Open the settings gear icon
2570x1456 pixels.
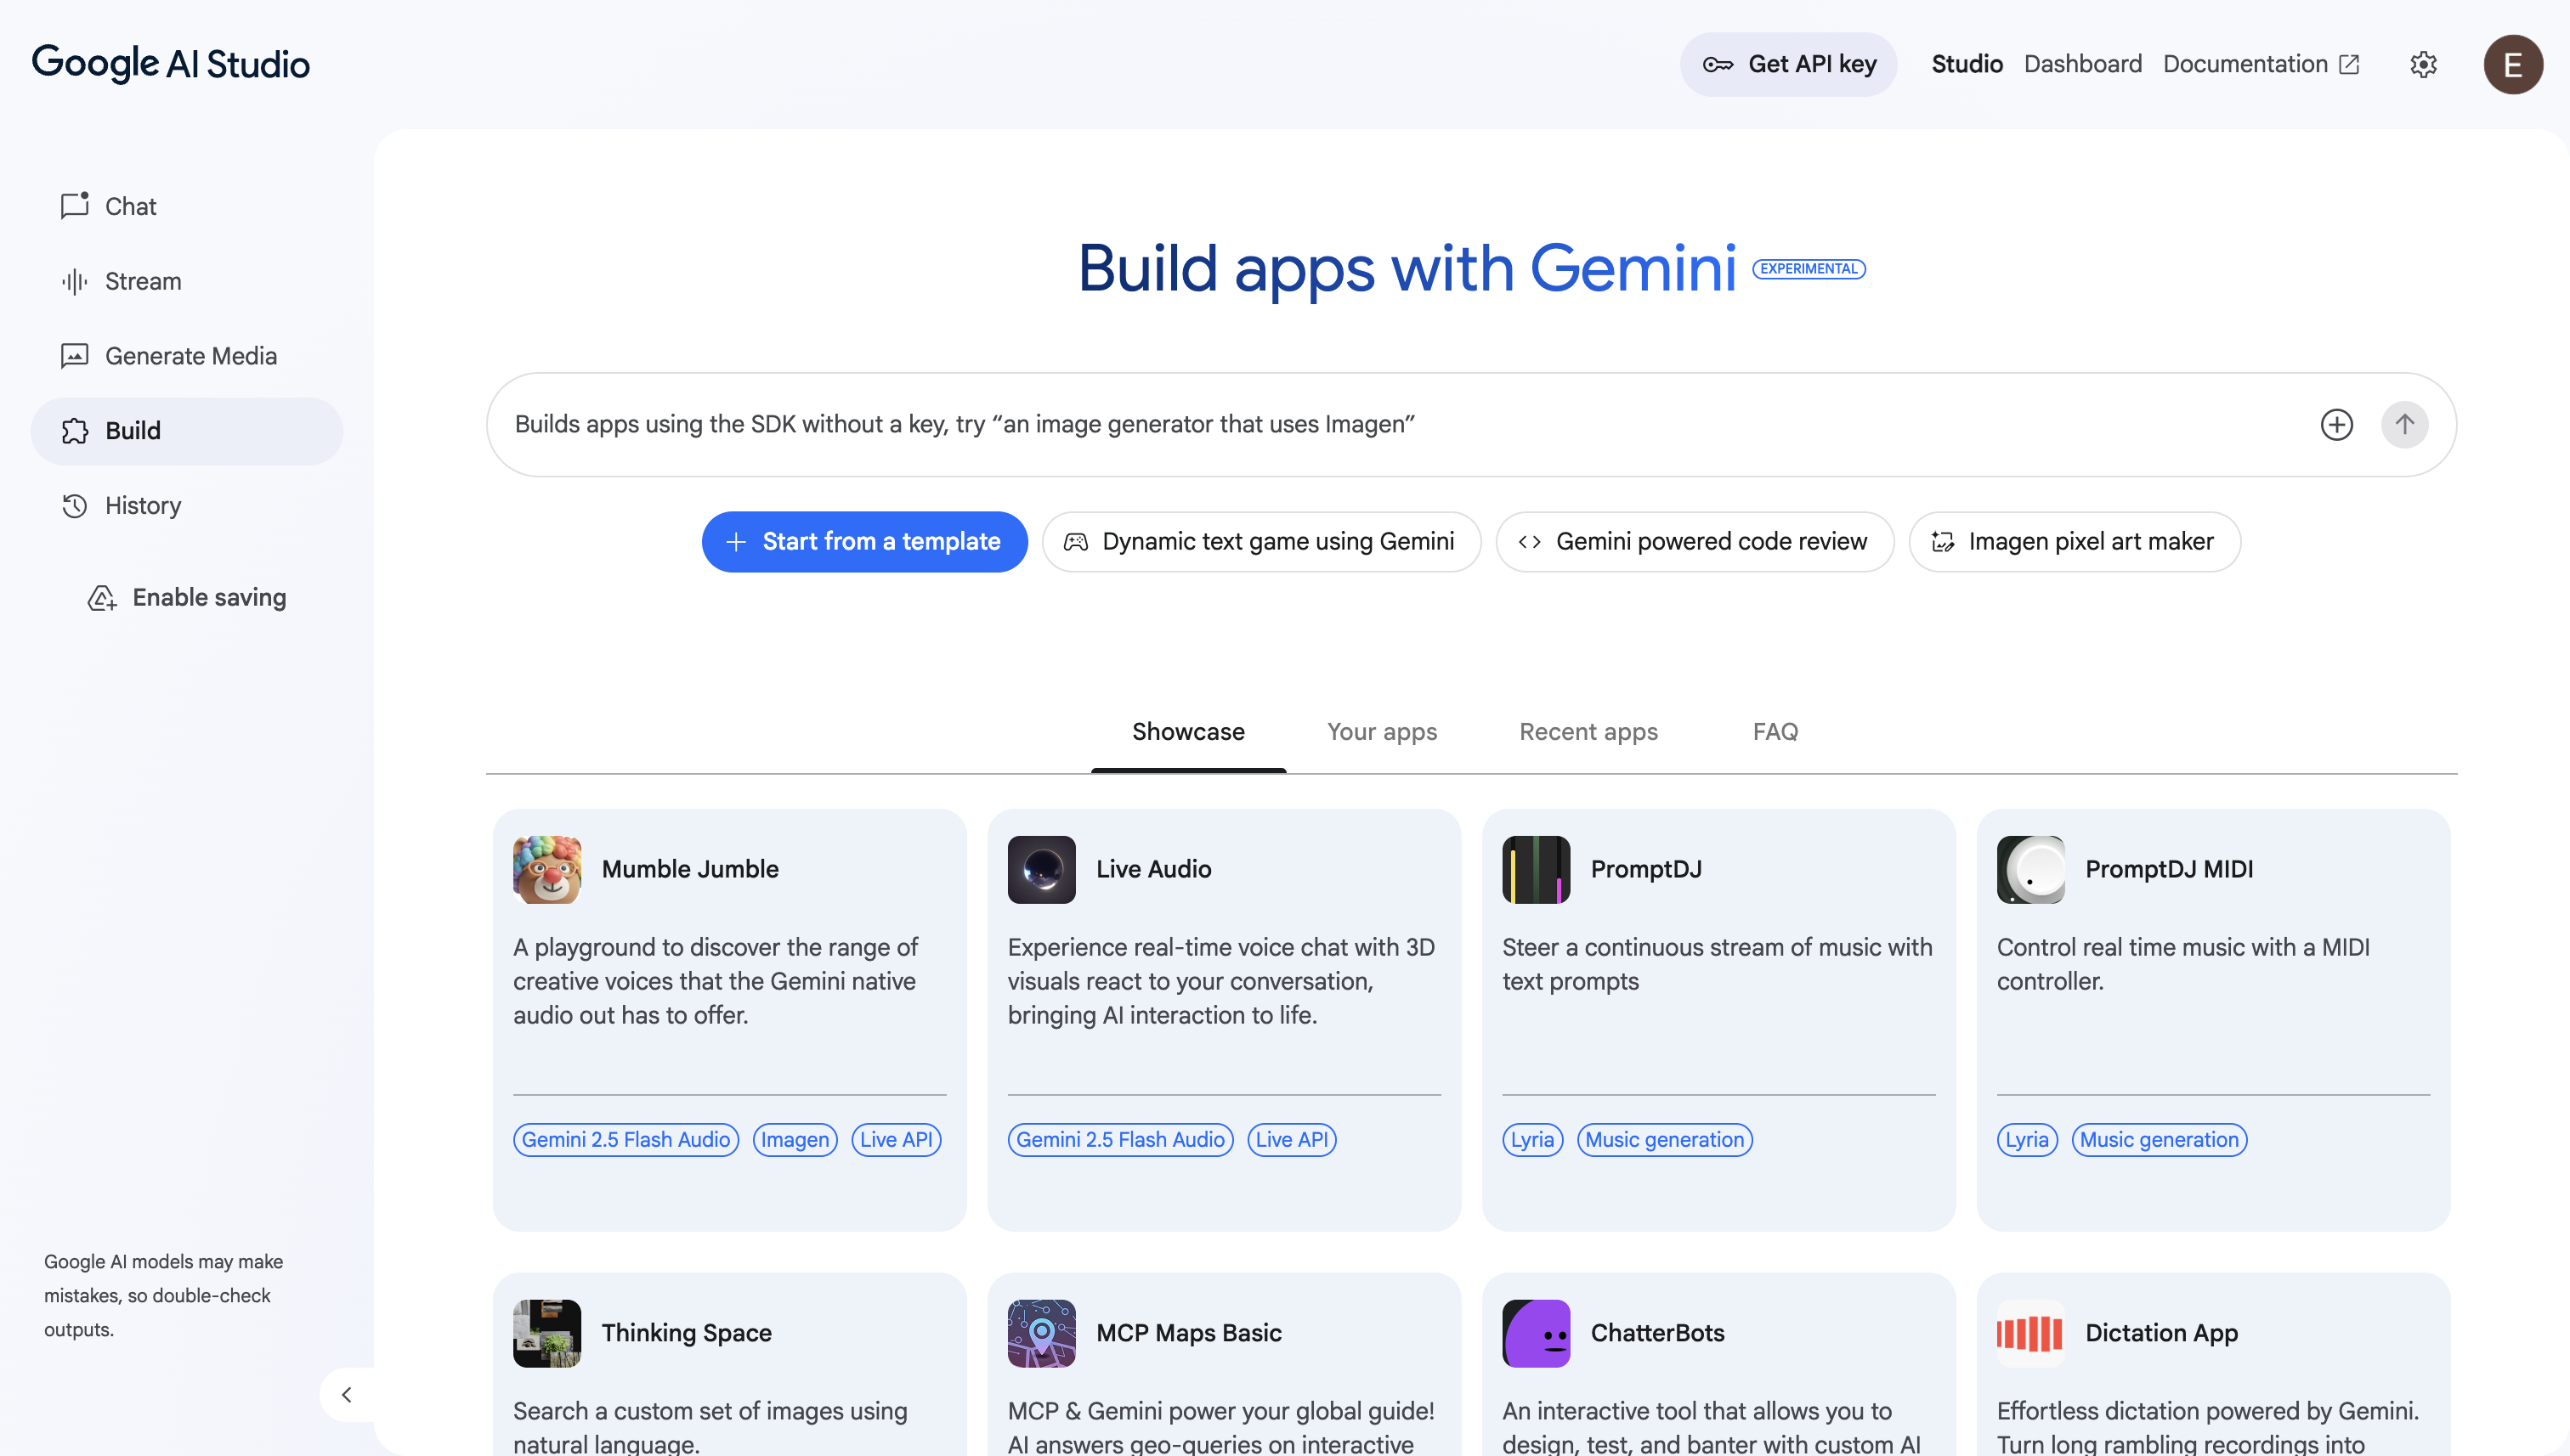[2423, 65]
